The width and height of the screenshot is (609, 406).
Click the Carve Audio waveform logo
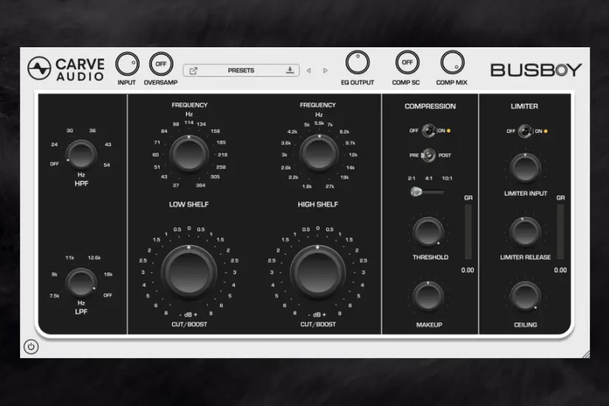point(39,69)
